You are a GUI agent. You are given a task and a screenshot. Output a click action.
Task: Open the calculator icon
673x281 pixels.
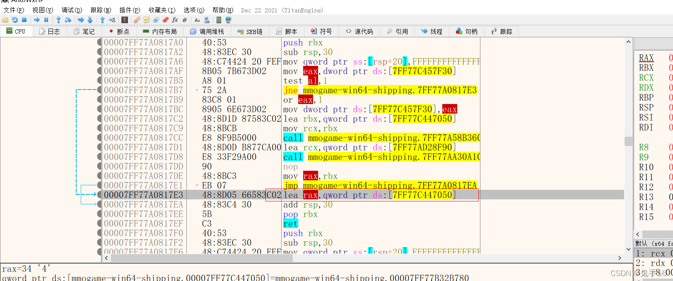pos(219,19)
